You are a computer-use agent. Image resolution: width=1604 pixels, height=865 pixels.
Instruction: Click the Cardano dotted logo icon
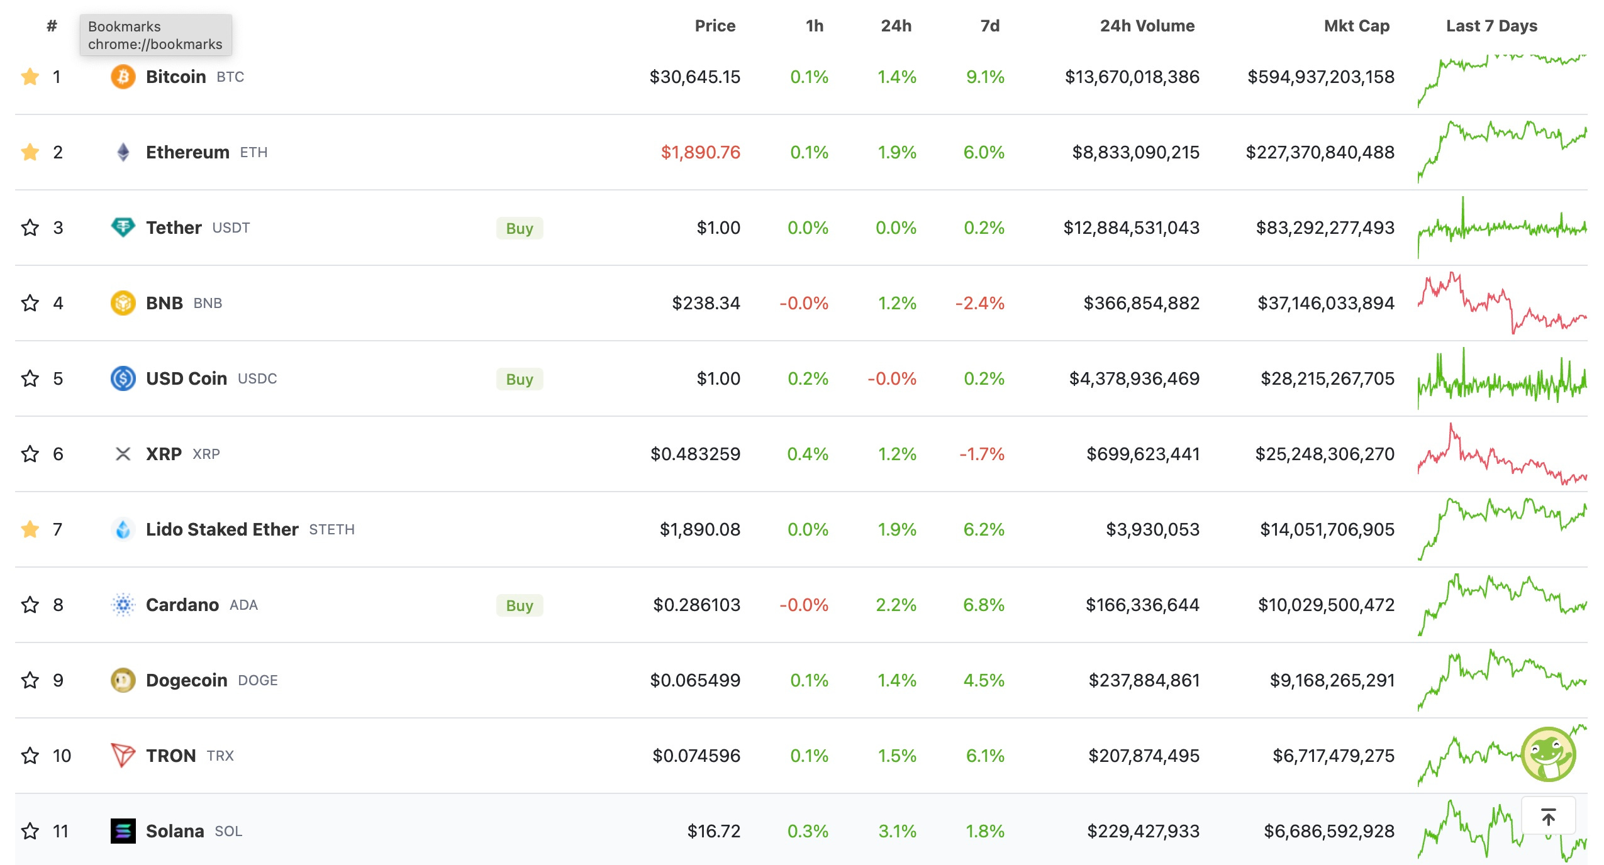coord(123,605)
